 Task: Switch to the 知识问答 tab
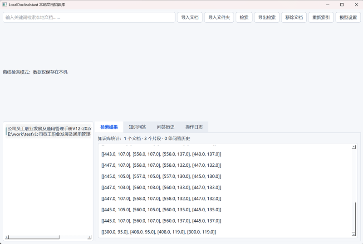[x=137, y=127]
